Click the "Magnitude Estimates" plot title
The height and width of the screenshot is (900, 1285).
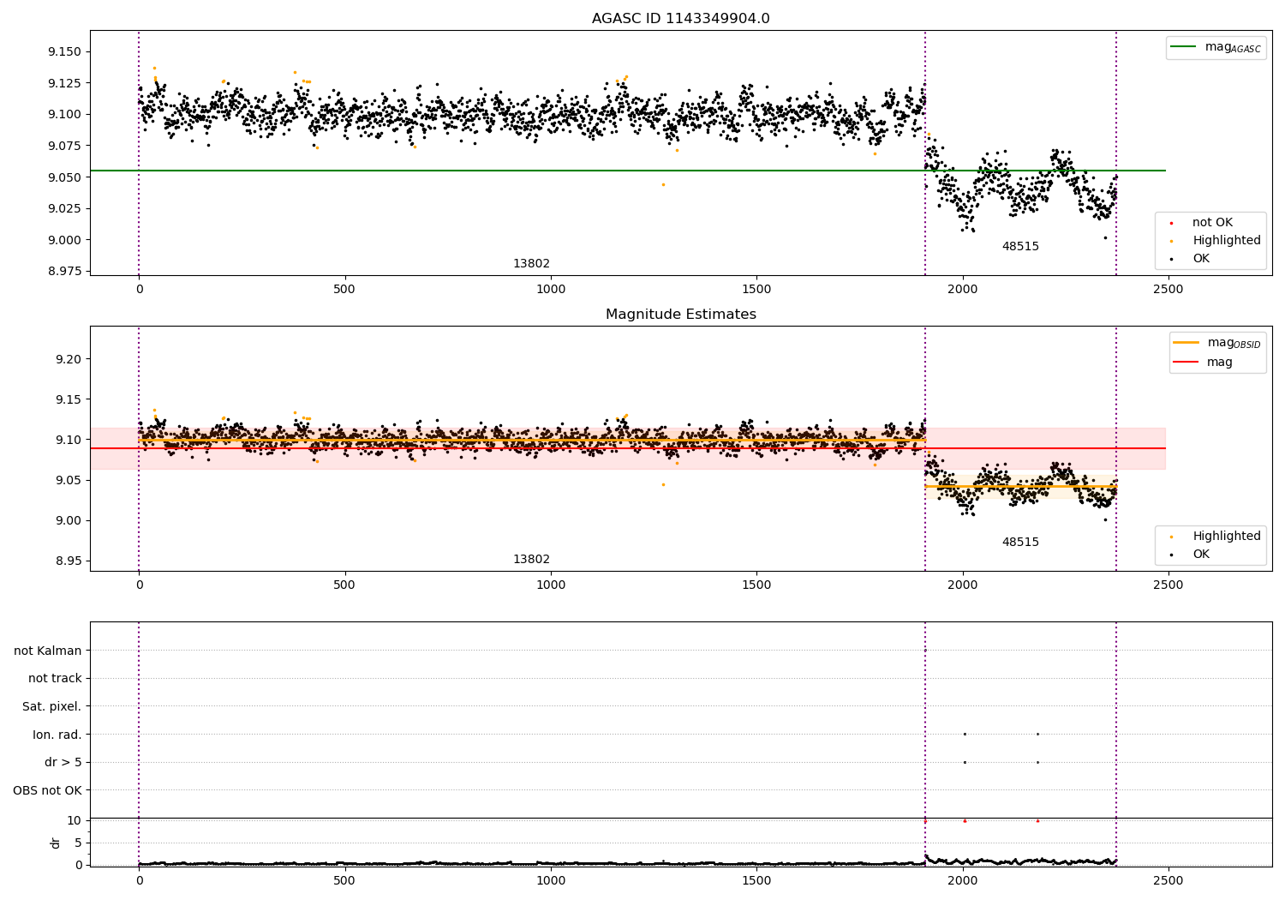pos(680,315)
